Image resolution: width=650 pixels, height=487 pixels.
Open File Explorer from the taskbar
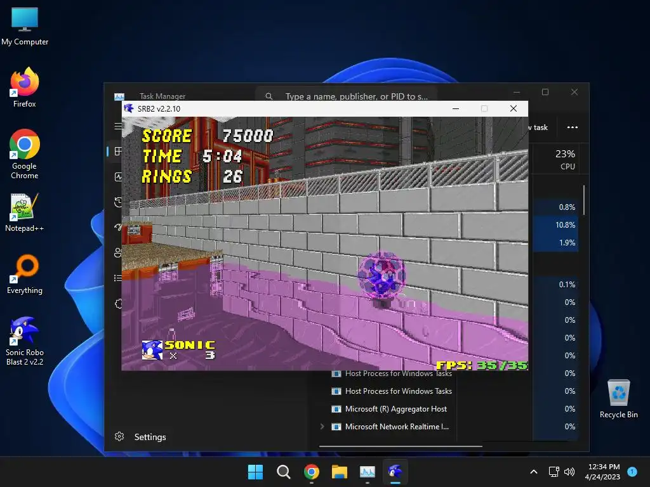coord(340,472)
